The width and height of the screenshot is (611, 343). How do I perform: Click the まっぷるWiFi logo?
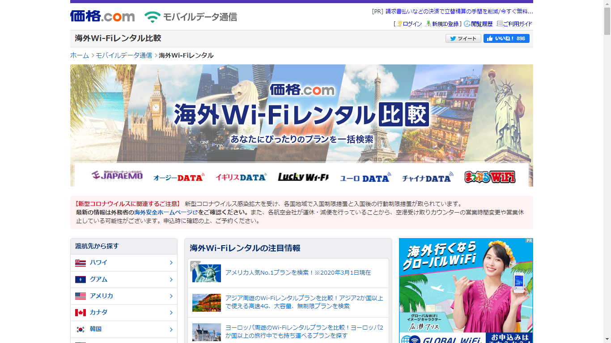(x=490, y=177)
